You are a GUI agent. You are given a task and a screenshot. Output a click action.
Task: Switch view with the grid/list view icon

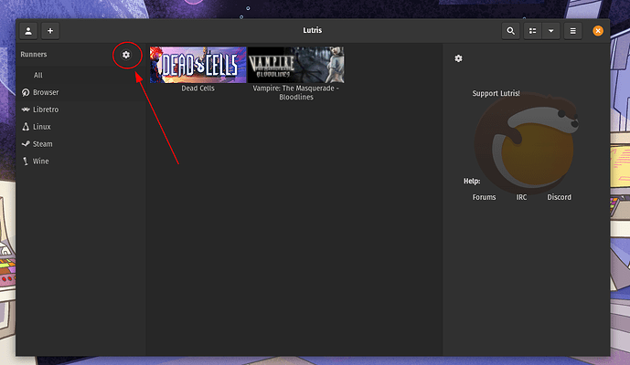pos(532,31)
